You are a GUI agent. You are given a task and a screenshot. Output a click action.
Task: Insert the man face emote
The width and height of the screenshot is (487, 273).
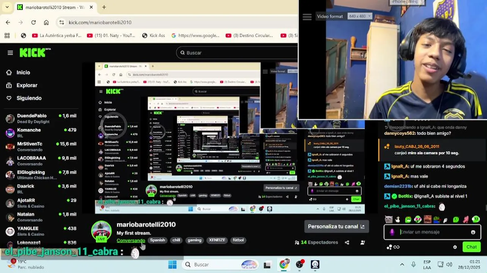(427, 219)
